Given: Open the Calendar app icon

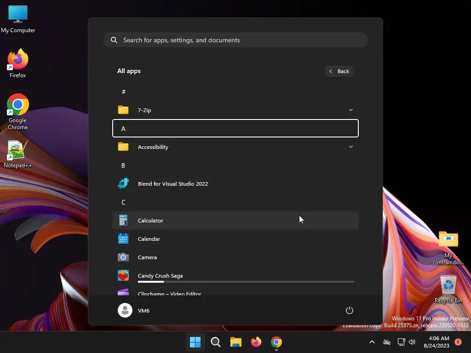Looking at the screenshot, I should [x=123, y=239].
